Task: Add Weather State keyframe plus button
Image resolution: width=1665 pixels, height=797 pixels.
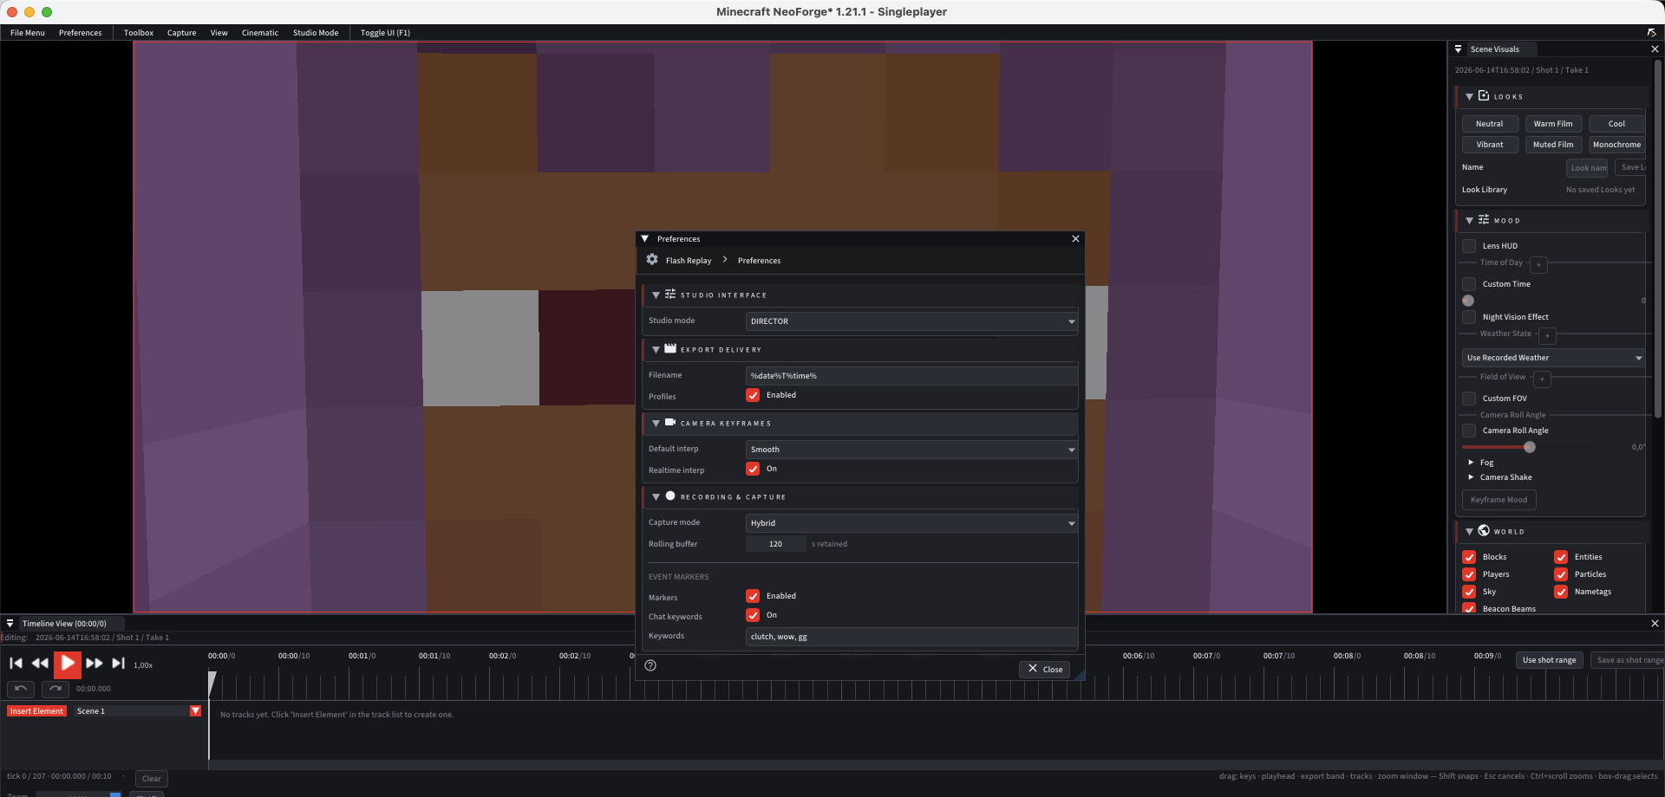Action: (1548, 336)
